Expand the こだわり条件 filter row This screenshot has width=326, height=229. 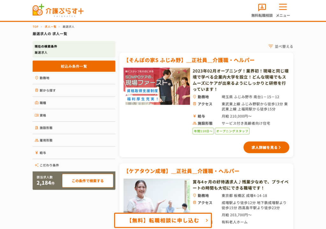(74, 165)
